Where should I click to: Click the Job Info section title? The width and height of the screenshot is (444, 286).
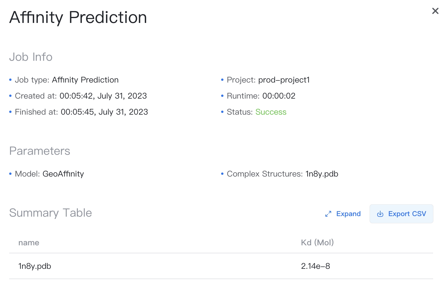(31, 57)
